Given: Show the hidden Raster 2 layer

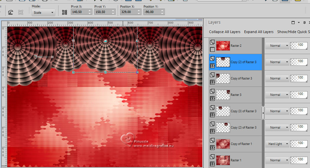Looking at the screenshot, I should tap(212, 49).
